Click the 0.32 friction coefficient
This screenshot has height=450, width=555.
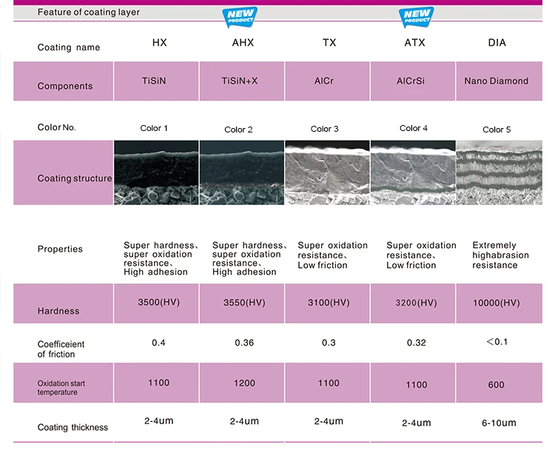[x=416, y=343]
